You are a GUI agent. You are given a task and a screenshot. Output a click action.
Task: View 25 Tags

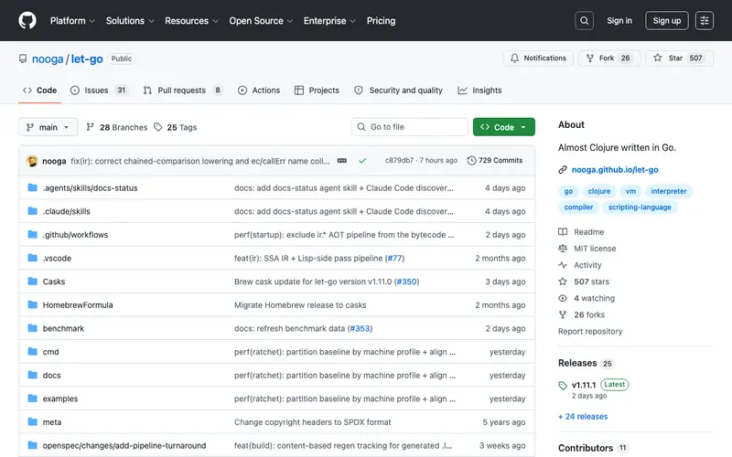[x=176, y=127]
